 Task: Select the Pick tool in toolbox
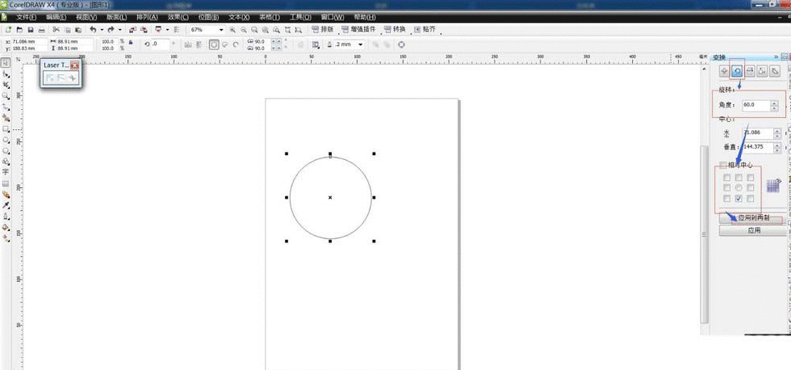tap(6, 62)
